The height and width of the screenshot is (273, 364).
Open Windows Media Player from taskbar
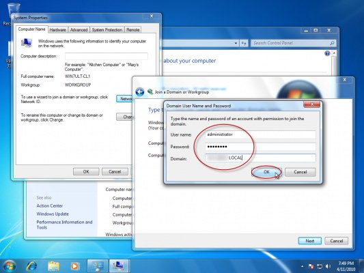(x=74, y=266)
